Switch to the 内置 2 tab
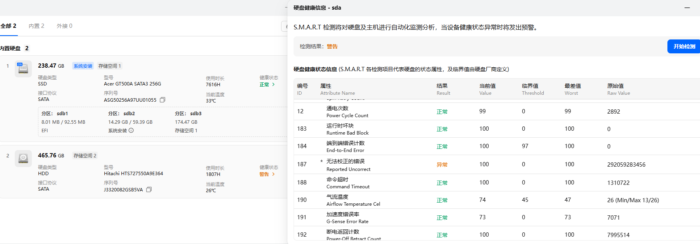 coord(36,26)
